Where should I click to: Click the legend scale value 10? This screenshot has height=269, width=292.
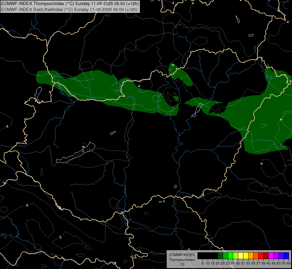[208, 263]
